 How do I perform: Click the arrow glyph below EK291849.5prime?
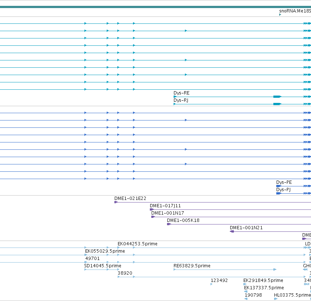click(x=245, y=284)
